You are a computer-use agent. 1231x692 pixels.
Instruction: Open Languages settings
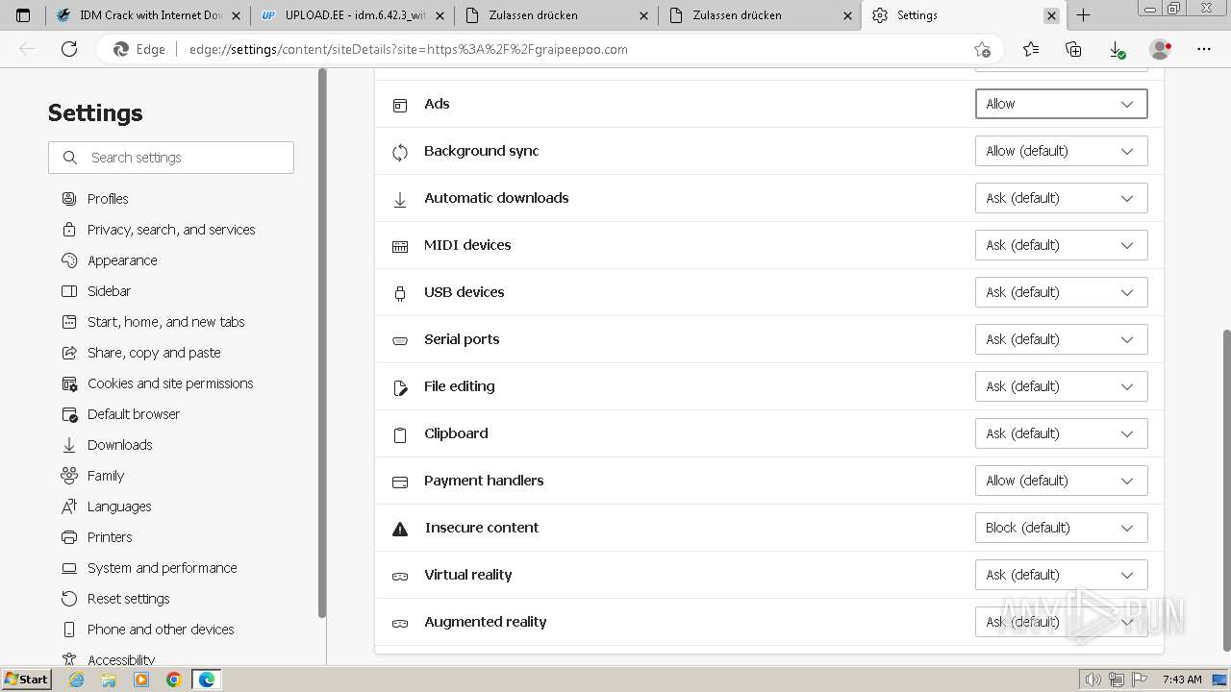coord(119,507)
